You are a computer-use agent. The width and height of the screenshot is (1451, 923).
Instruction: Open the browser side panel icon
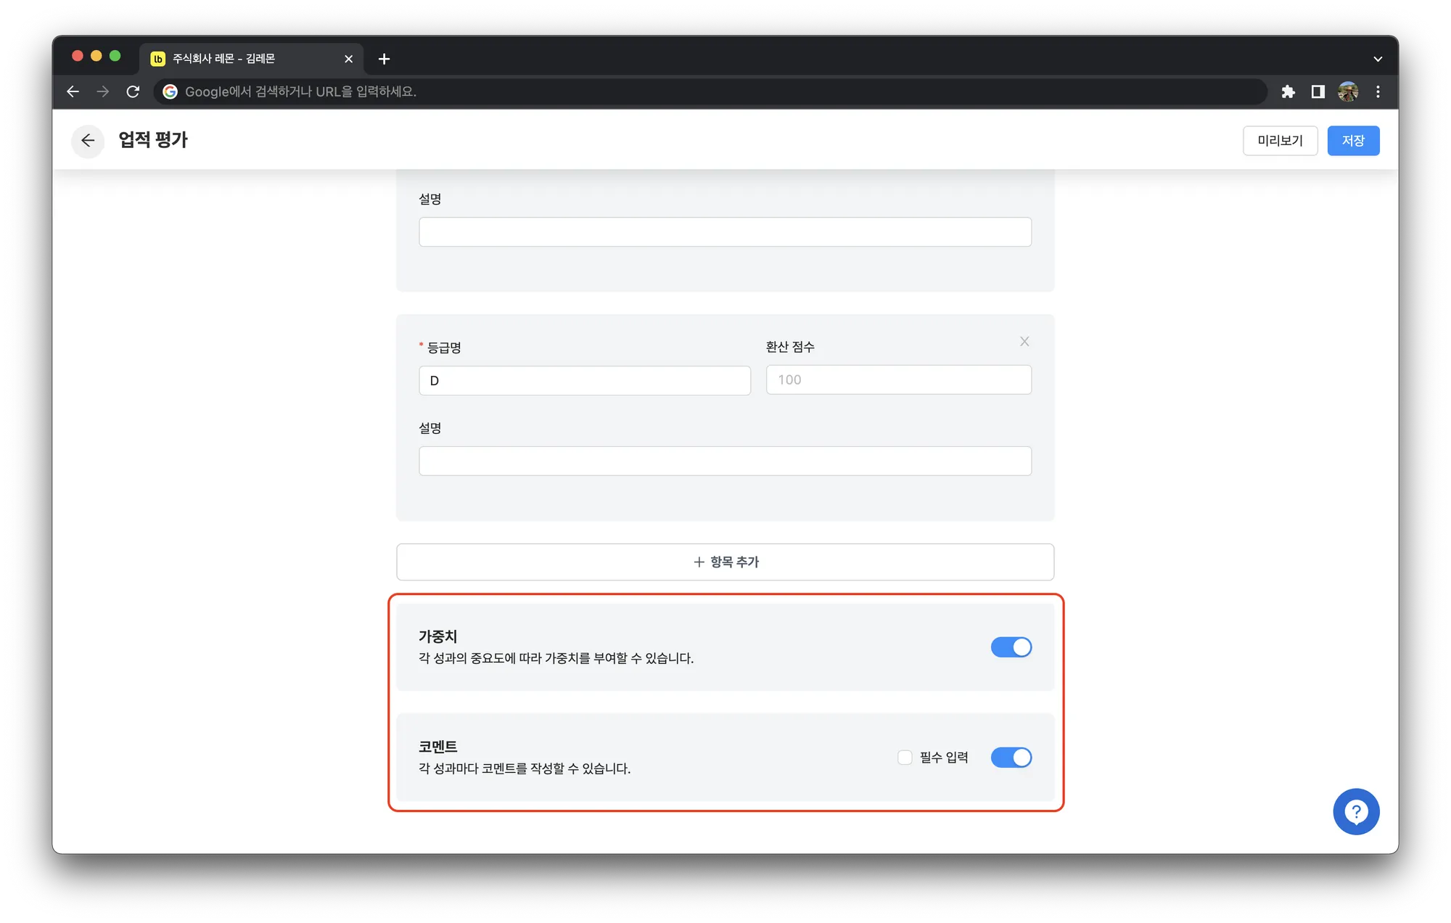[1318, 91]
